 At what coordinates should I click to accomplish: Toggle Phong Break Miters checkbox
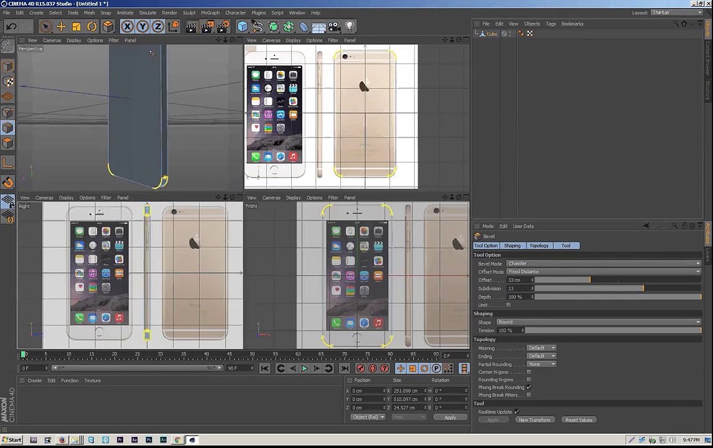[529, 395]
